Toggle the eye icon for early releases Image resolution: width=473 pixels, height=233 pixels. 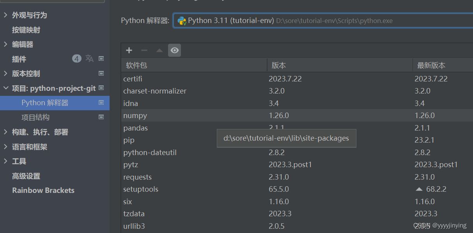click(x=175, y=50)
